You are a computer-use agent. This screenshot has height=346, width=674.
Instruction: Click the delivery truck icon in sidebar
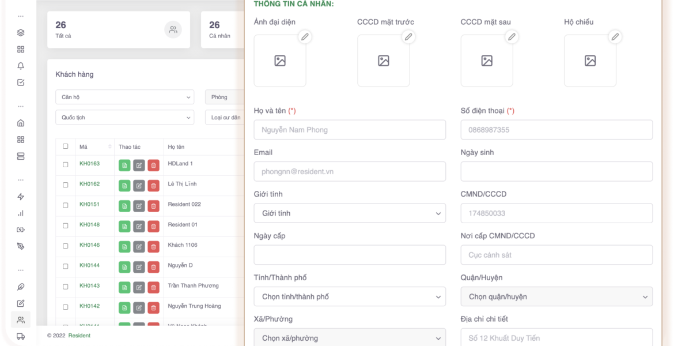[x=21, y=336]
